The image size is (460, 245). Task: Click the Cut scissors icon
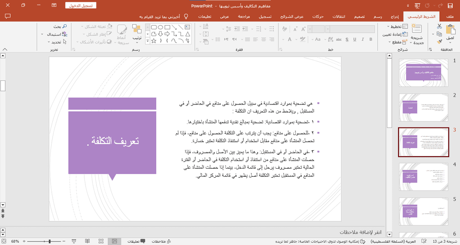click(439, 26)
